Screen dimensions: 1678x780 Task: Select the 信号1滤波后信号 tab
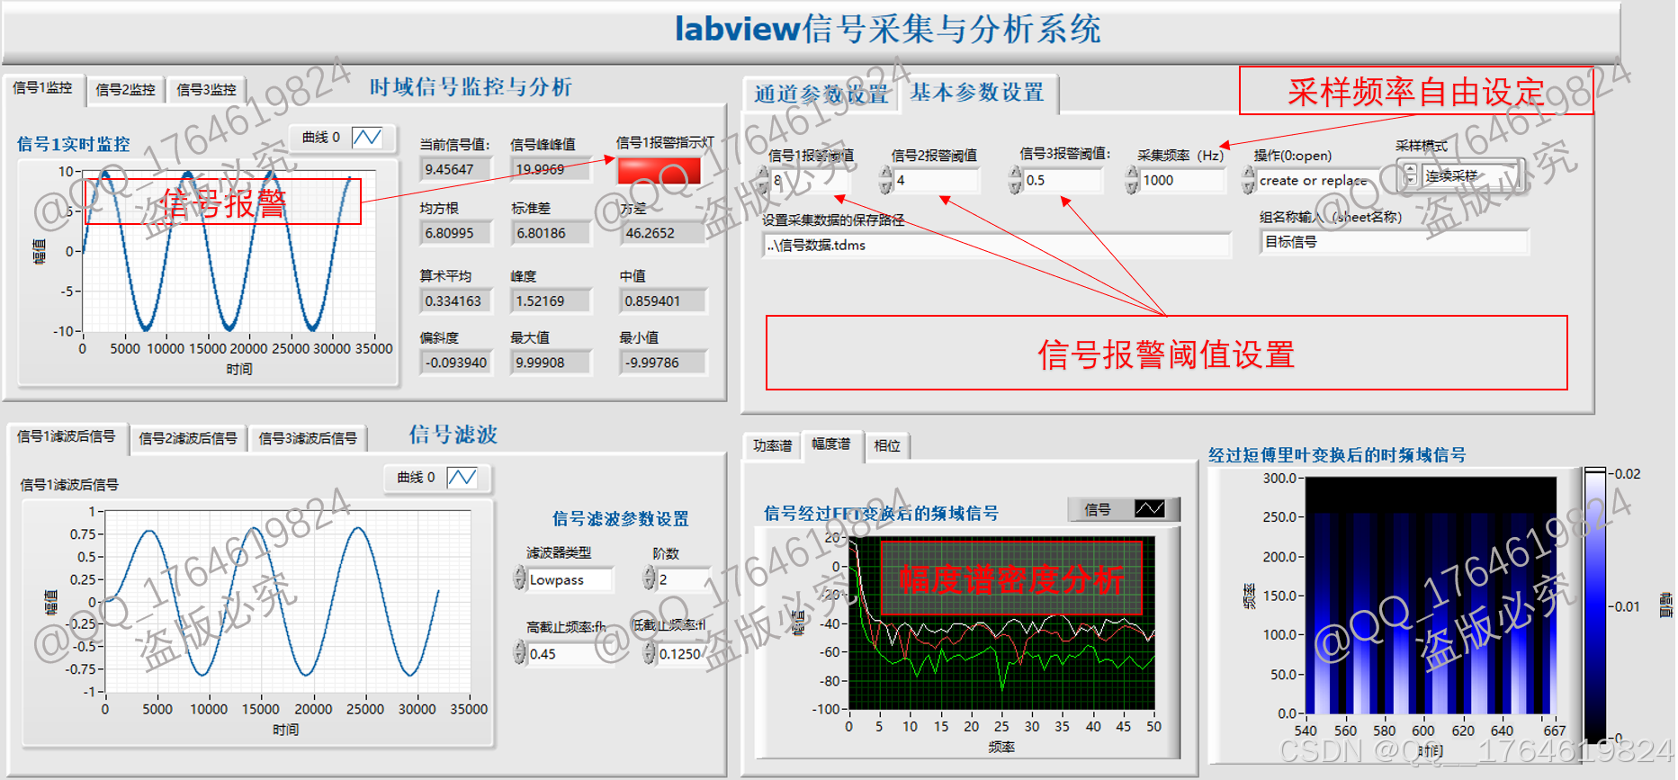point(67,436)
